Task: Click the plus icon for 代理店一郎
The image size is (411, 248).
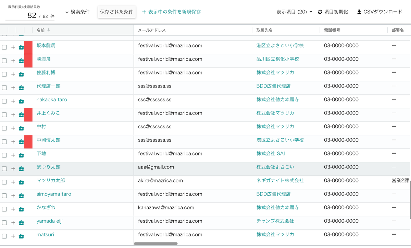Action: point(13,88)
